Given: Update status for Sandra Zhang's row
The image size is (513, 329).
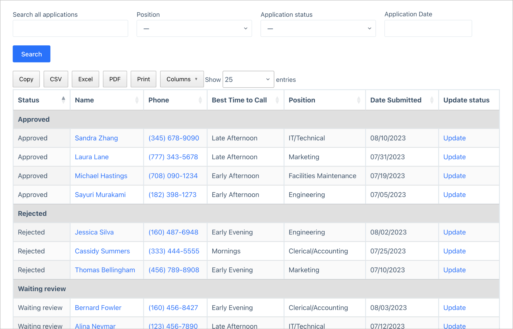Looking at the screenshot, I should (x=454, y=138).
